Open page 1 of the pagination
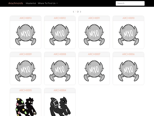The image size is (154, 116). (x=76, y=12)
